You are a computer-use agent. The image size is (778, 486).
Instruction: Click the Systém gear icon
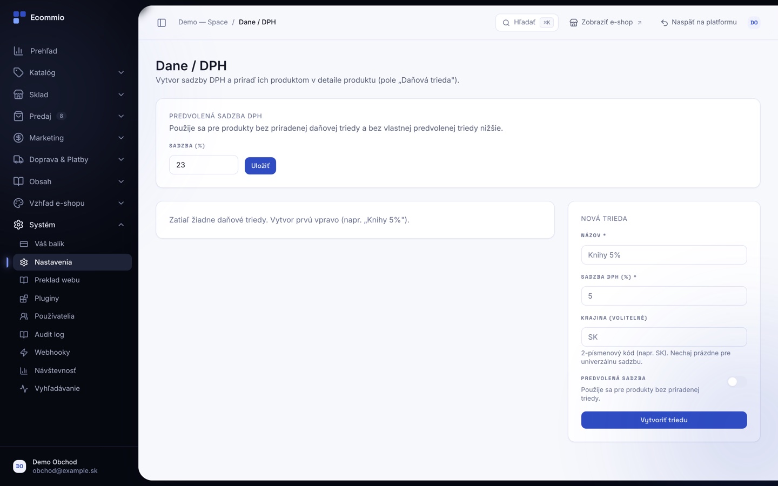point(18,225)
